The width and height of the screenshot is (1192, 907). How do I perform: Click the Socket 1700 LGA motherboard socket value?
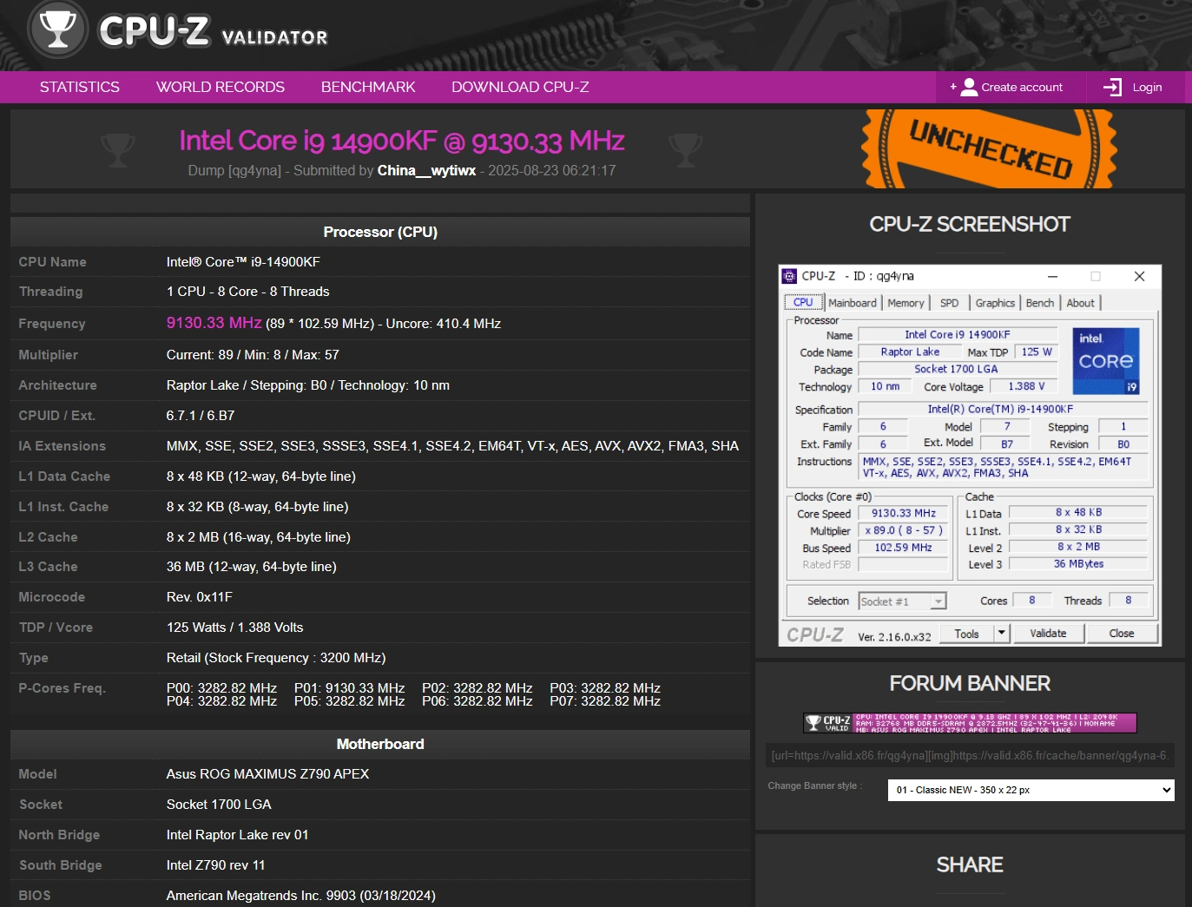pos(219,805)
